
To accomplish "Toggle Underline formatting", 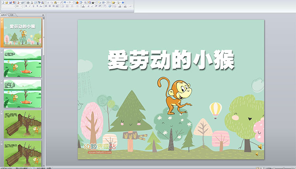I will click(x=33, y=6).
